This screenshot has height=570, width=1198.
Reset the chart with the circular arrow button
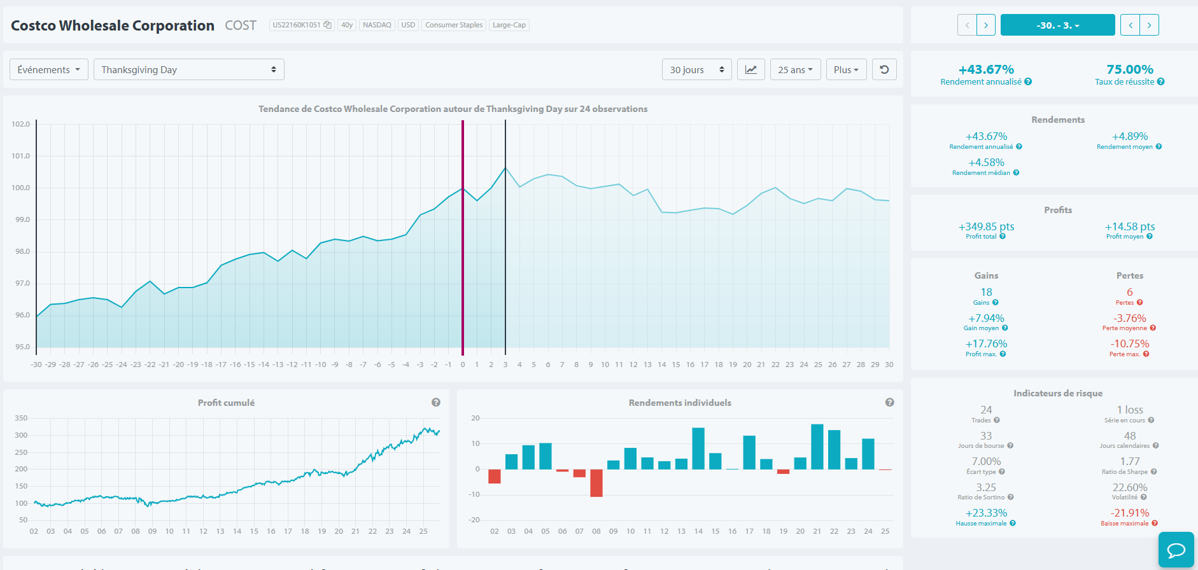point(884,69)
